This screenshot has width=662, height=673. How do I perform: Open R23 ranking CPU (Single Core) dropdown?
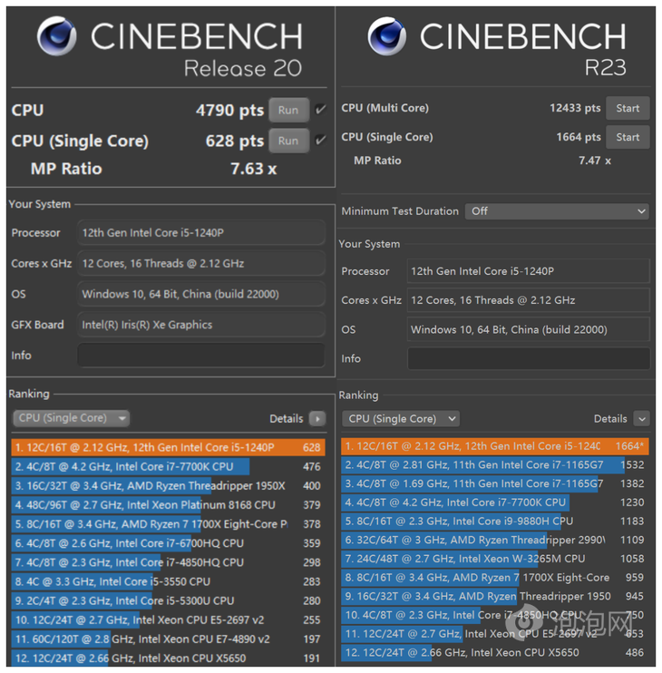403,419
